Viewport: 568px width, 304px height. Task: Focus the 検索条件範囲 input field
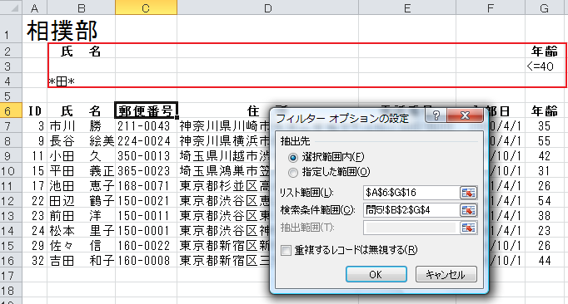click(x=411, y=210)
